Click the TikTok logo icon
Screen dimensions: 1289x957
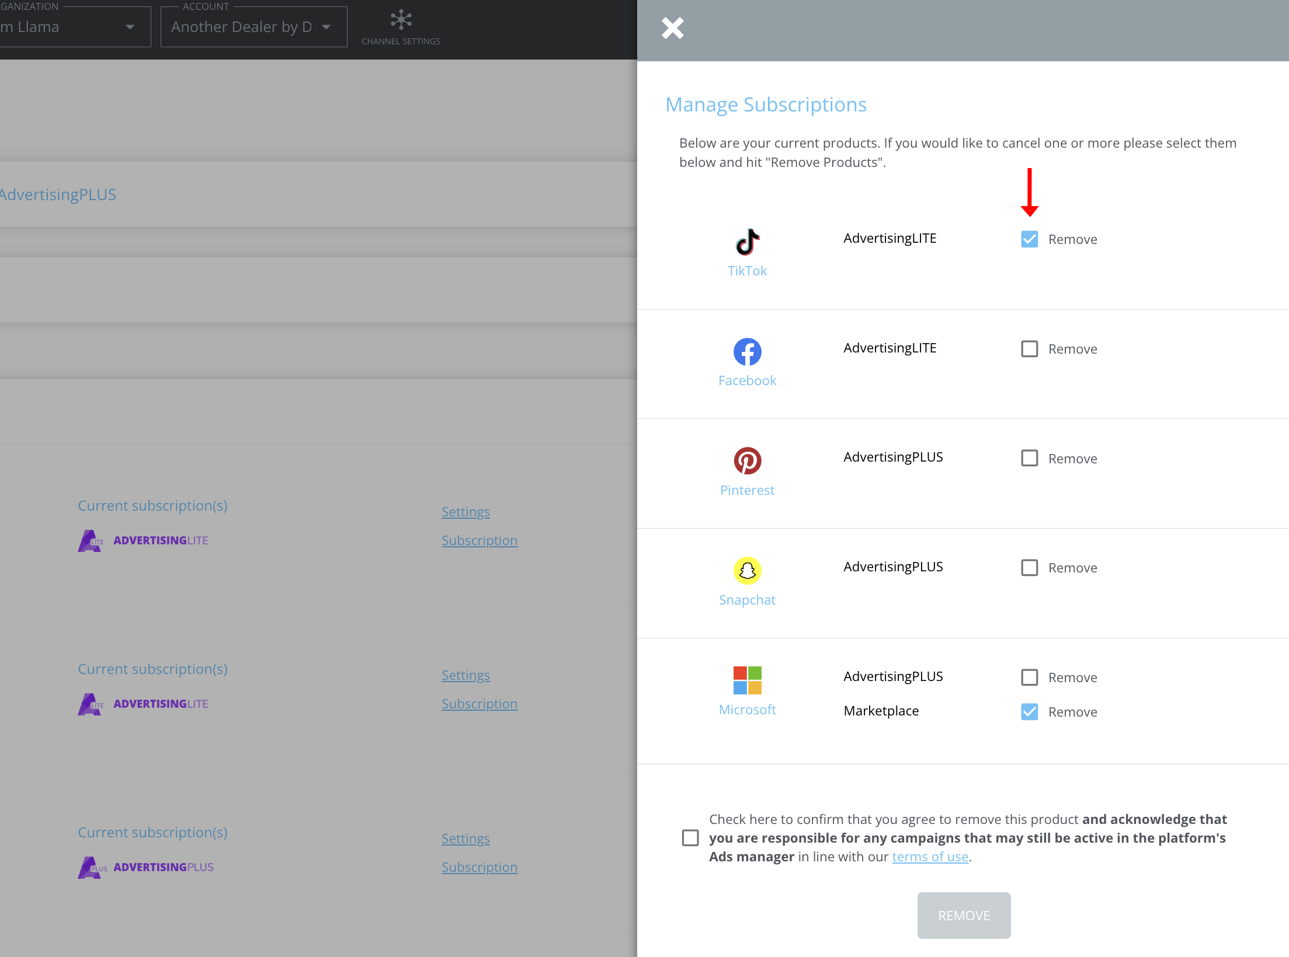(x=747, y=242)
